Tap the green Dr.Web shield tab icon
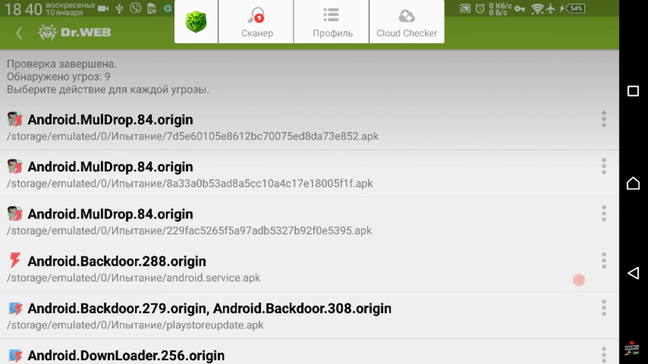The width and height of the screenshot is (648, 364). point(196,22)
